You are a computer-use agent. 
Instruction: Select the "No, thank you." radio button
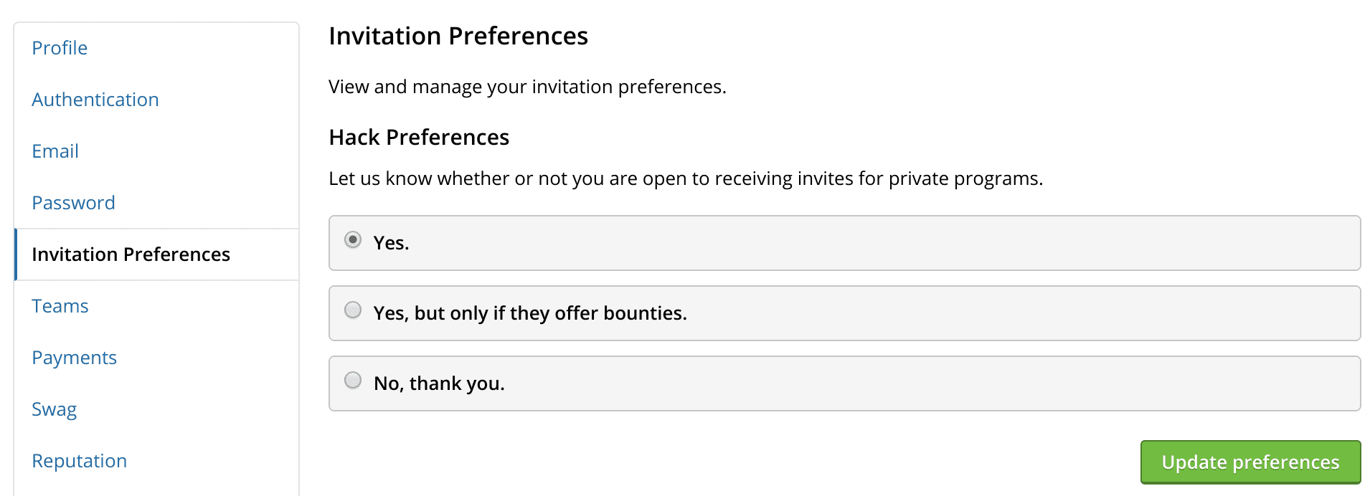tap(353, 380)
